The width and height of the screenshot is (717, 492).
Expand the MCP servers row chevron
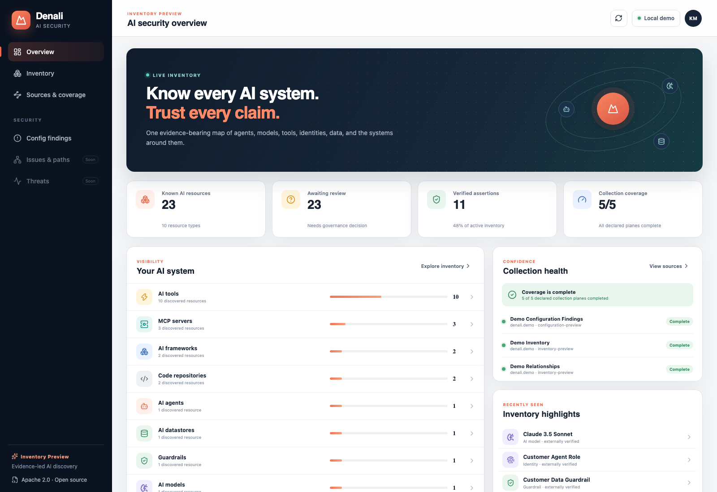click(x=472, y=324)
